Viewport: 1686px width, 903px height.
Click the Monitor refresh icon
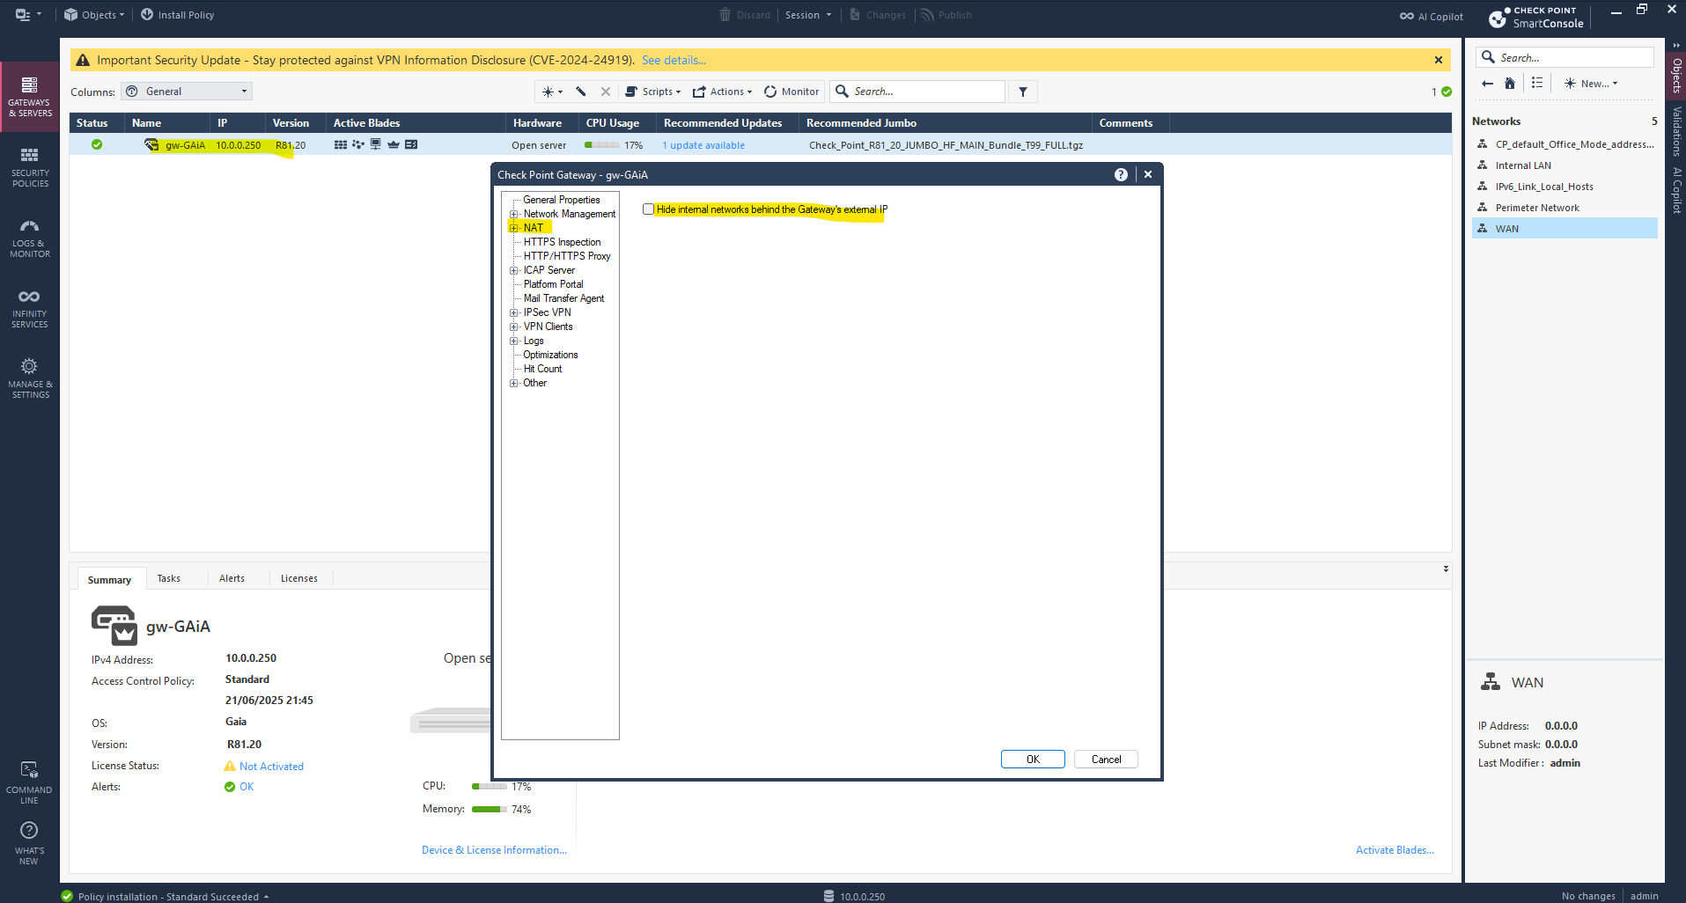pos(770,92)
